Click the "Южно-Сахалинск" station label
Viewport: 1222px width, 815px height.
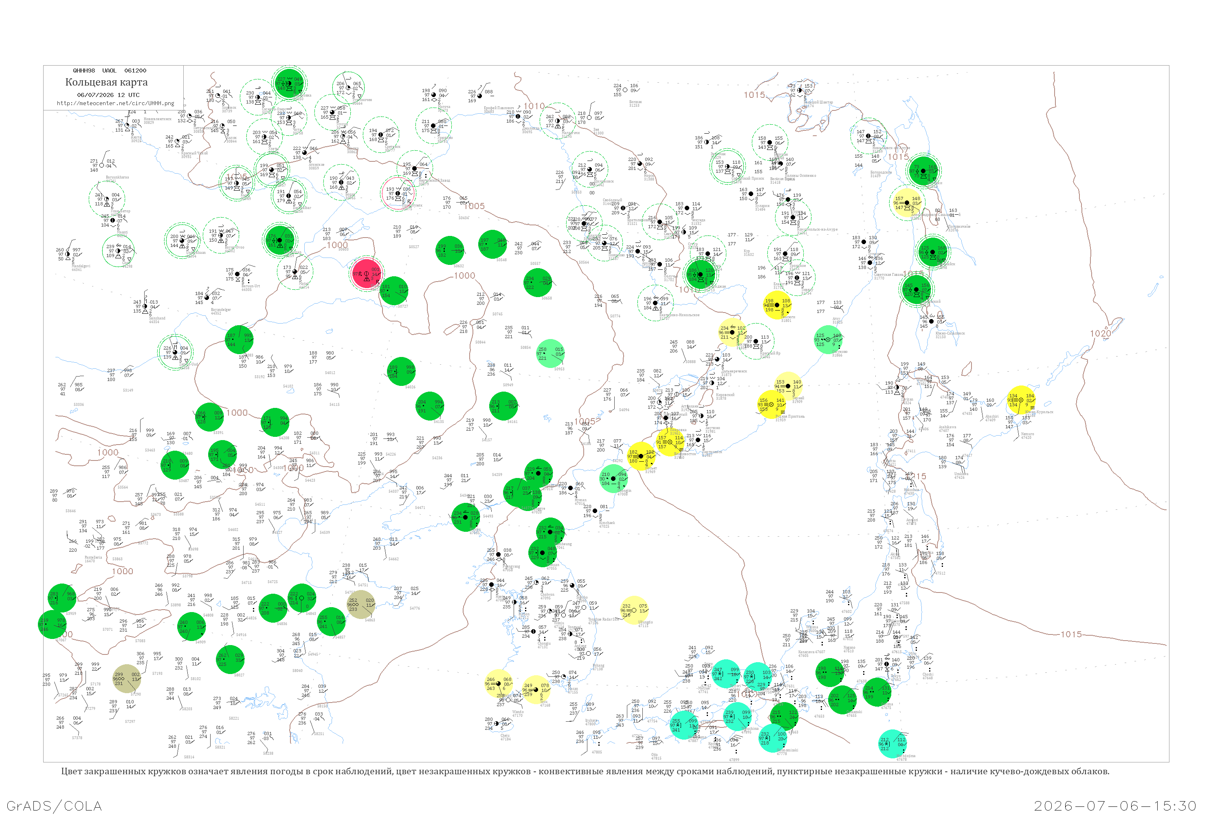coord(950,333)
